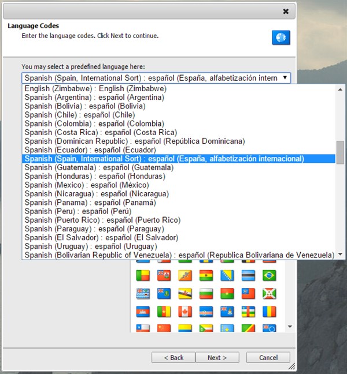Select the Burma flag icon

pyautogui.click(x=248, y=294)
